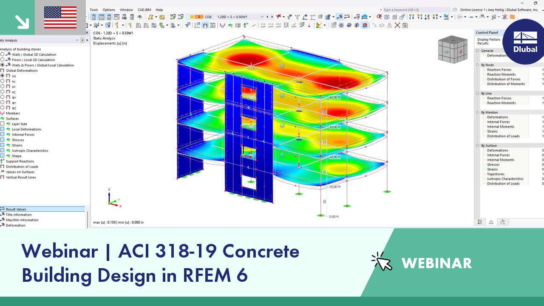The width and height of the screenshot is (544, 306).
Task: Open the CAD-BIM menu
Action: tap(144, 10)
